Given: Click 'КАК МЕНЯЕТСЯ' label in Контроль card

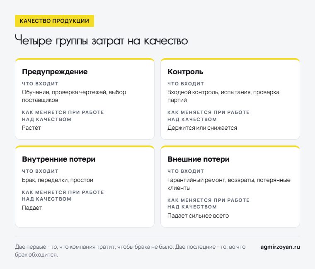Looking at the screenshot, I should click(208, 116).
